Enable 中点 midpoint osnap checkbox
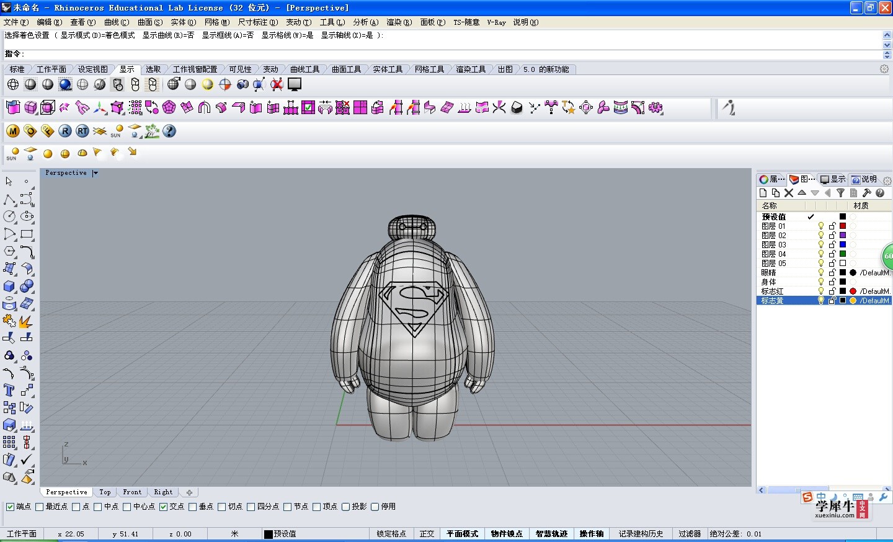893x542 pixels. (98, 507)
